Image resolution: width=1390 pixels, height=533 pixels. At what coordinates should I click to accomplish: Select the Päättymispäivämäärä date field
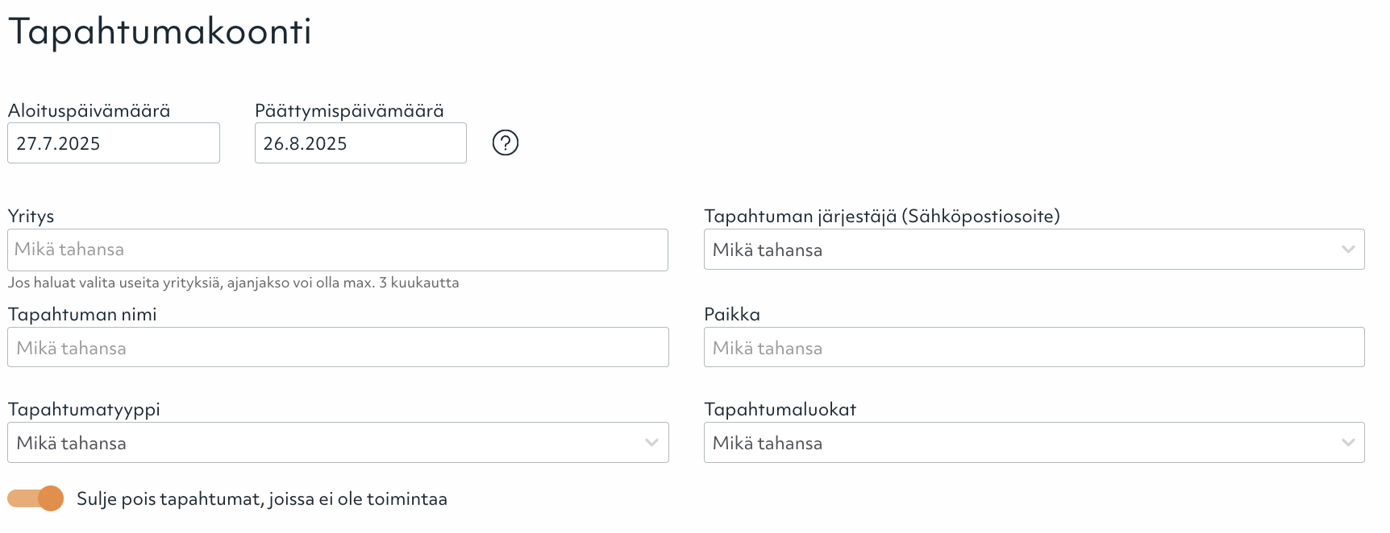point(360,143)
